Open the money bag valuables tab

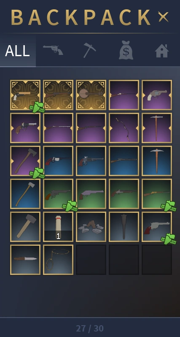coord(126,50)
